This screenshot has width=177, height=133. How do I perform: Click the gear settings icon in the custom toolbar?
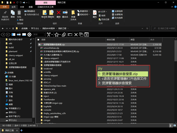pyautogui.click(x=29, y=35)
